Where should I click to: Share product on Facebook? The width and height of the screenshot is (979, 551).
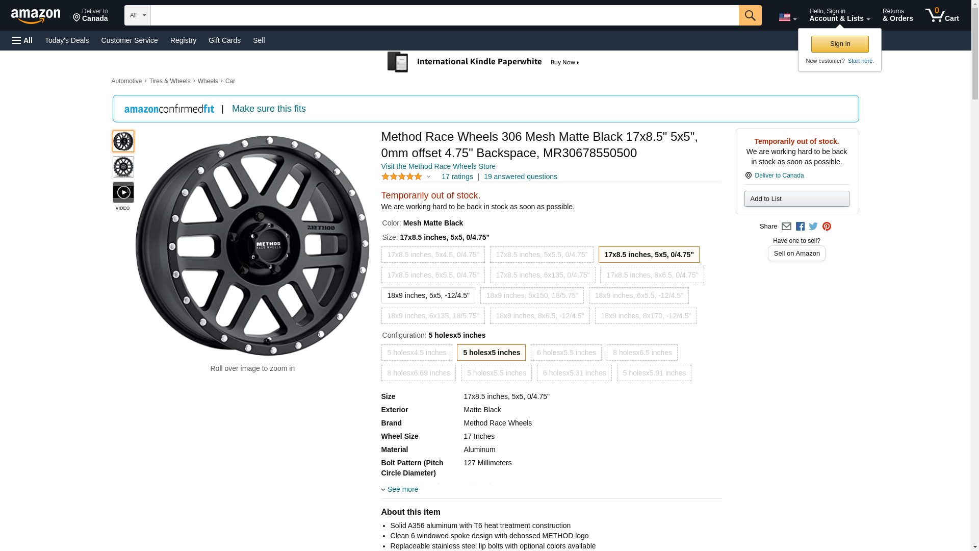point(800,227)
